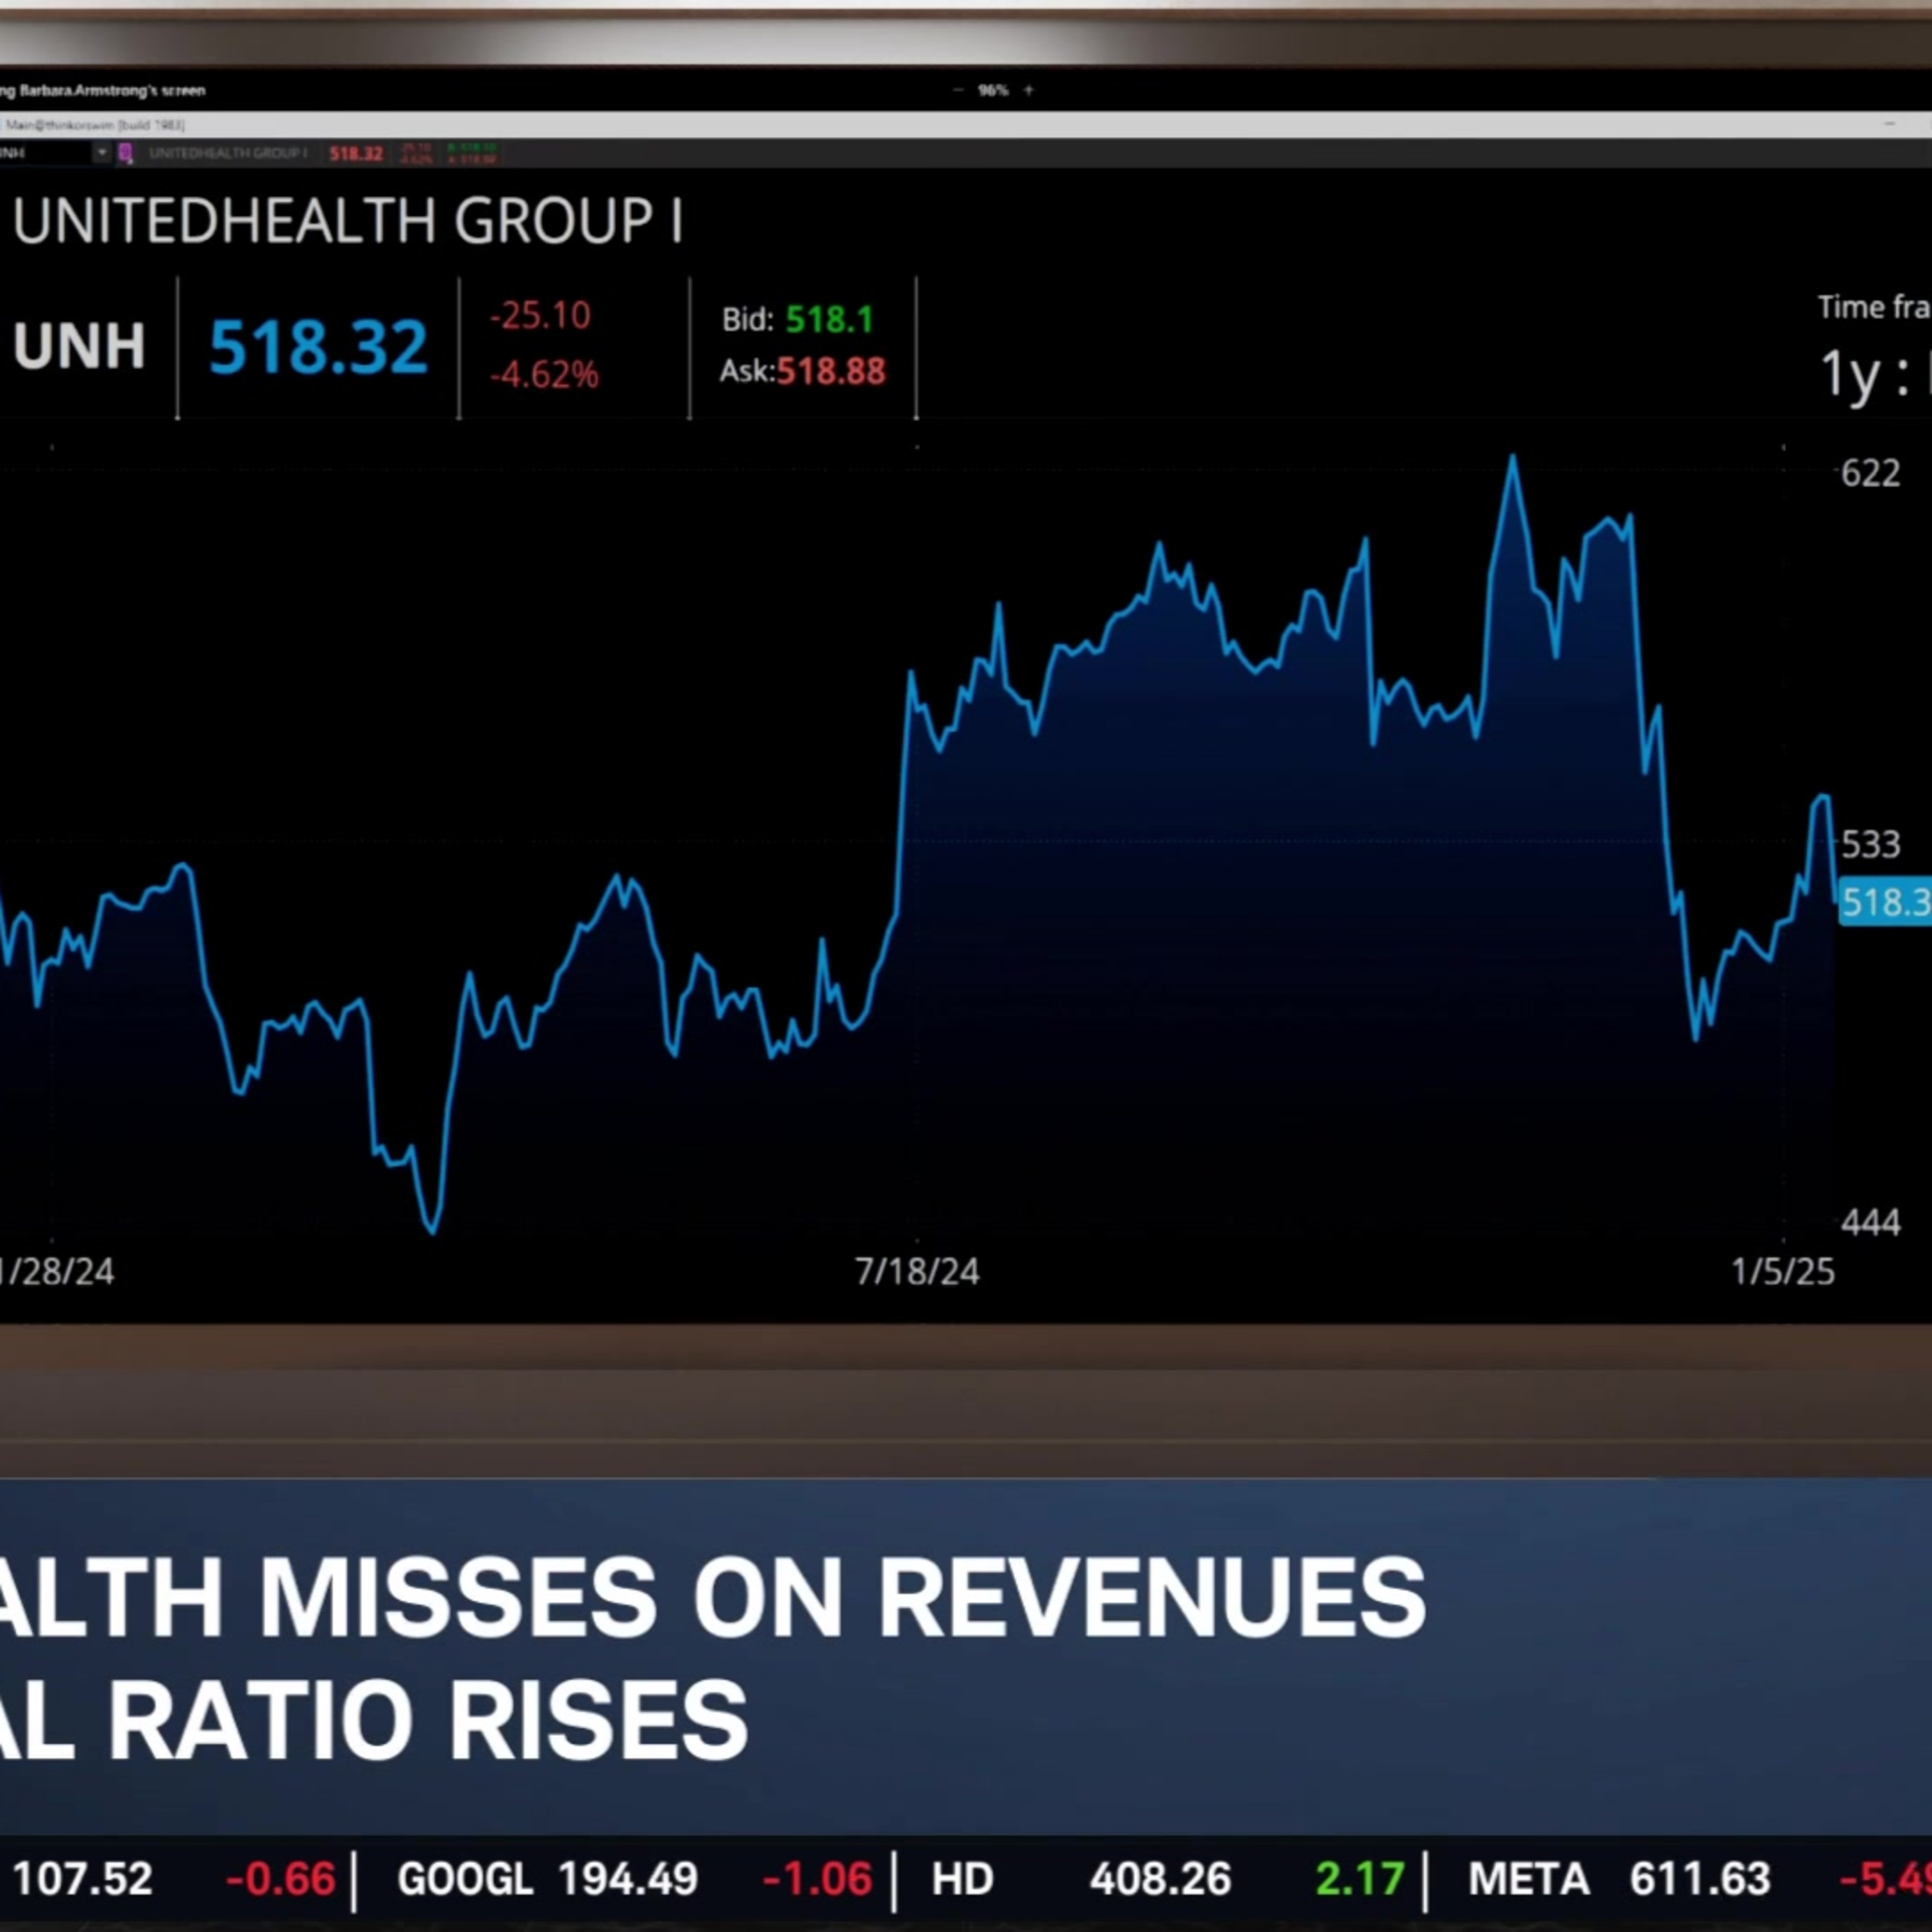
Task: Click the GOOGL ticker in the bottom crawl
Action: click(465, 1879)
